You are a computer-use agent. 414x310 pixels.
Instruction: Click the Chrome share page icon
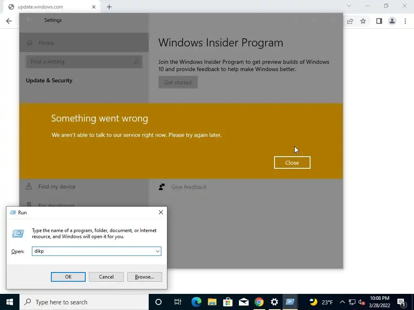[x=350, y=21]
